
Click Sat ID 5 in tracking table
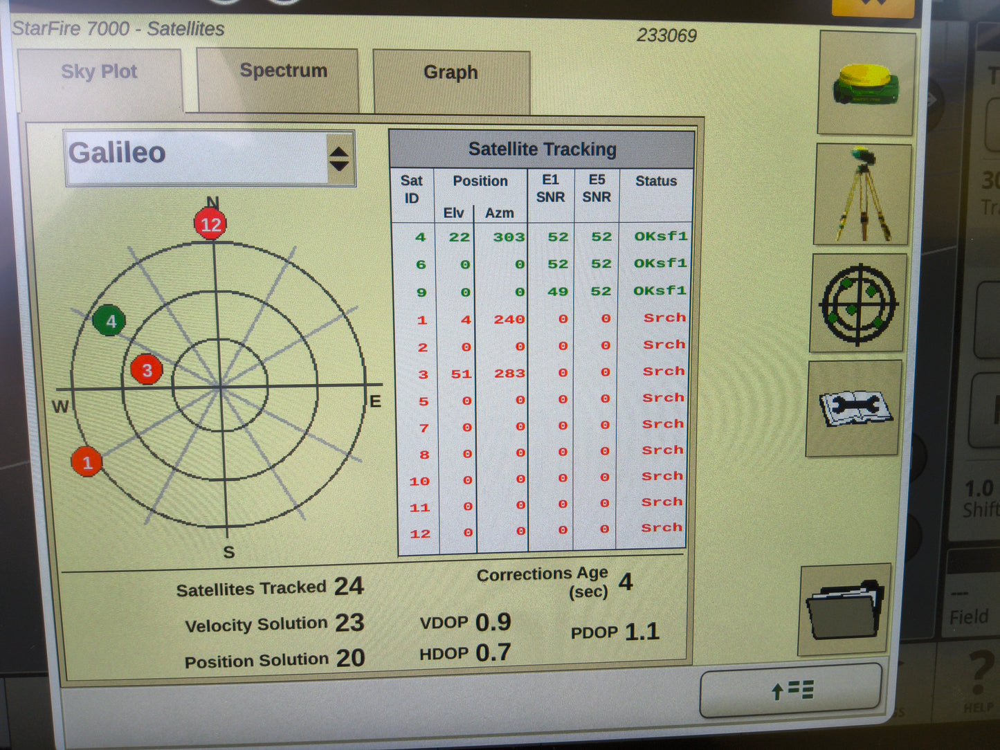click(x=424, y=402)
